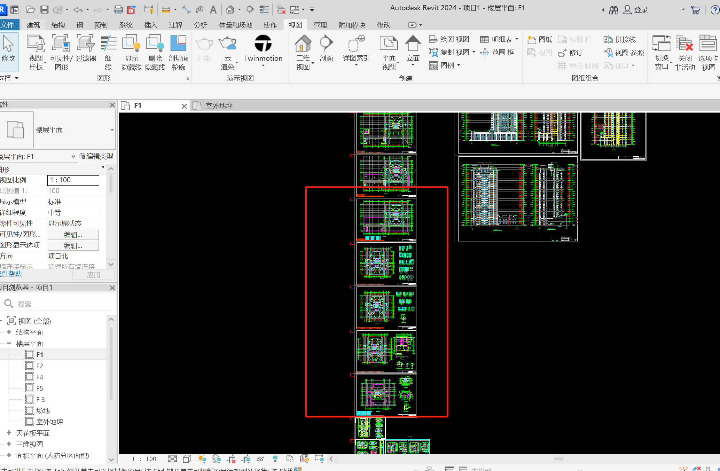Click the 编辑... button for 图形显示选项
This screenshot has height=471, width=720.
[x=73, y=246]
